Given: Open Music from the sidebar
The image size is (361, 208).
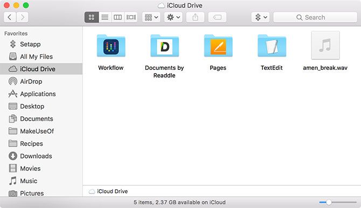Looking at the screenshot, I should pyautogui.click(x=41, y=181).
